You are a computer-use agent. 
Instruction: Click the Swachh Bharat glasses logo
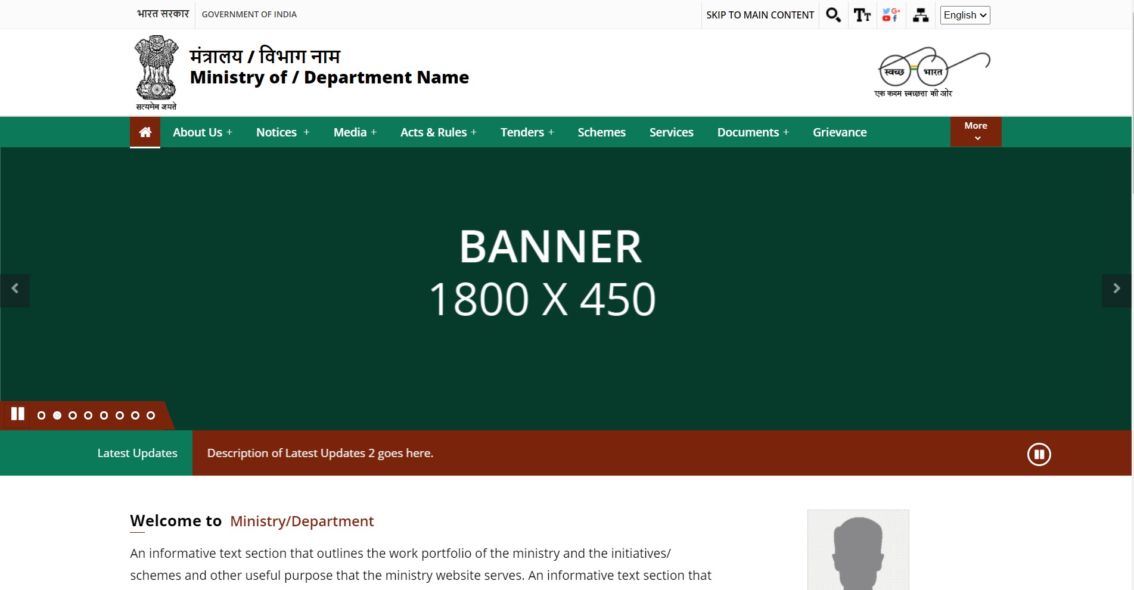click(931, 72)
